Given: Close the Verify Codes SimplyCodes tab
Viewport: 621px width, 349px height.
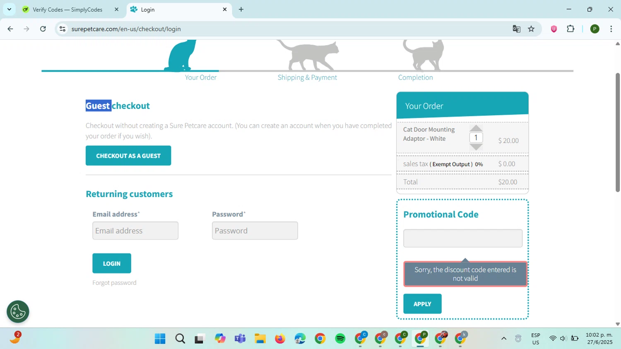Looking at the screenshot, I should (x=116, y=9).
